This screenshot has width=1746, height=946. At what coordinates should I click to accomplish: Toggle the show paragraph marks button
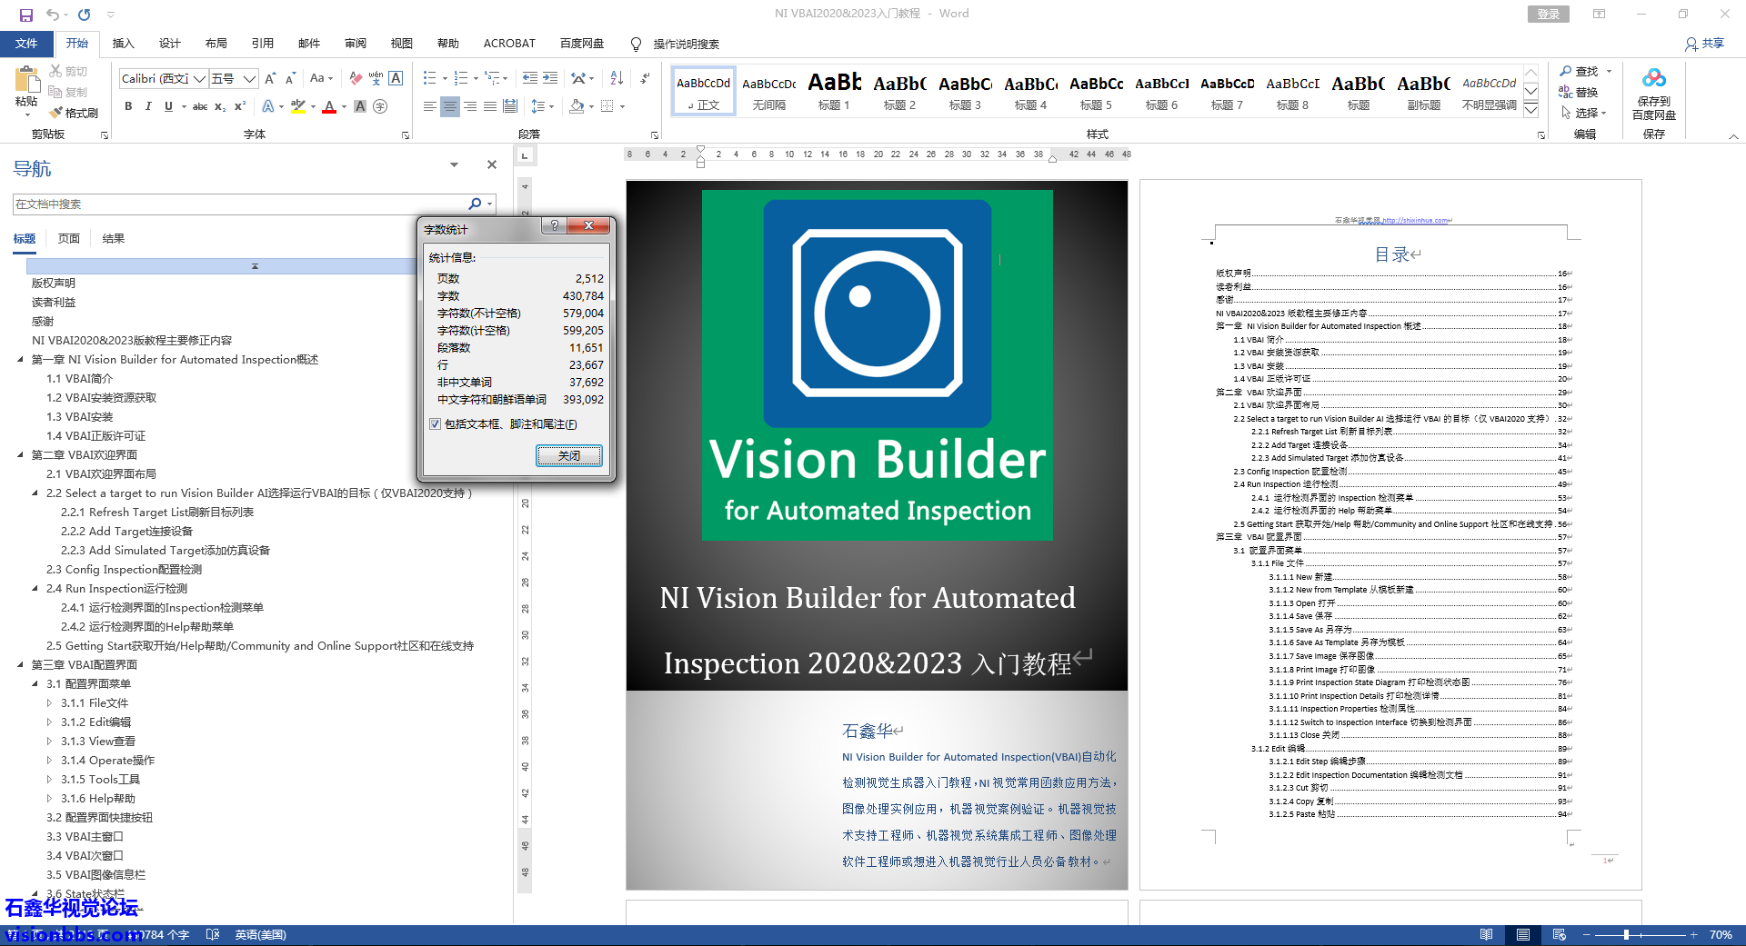click(x=645, y=79)
